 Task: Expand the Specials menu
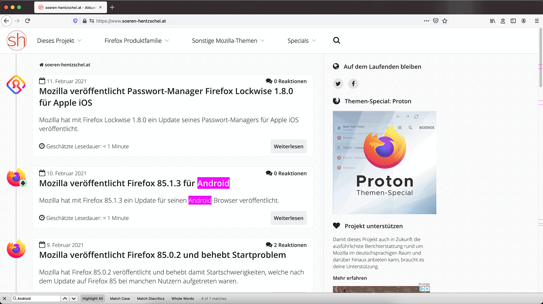[x=302, y=41]
